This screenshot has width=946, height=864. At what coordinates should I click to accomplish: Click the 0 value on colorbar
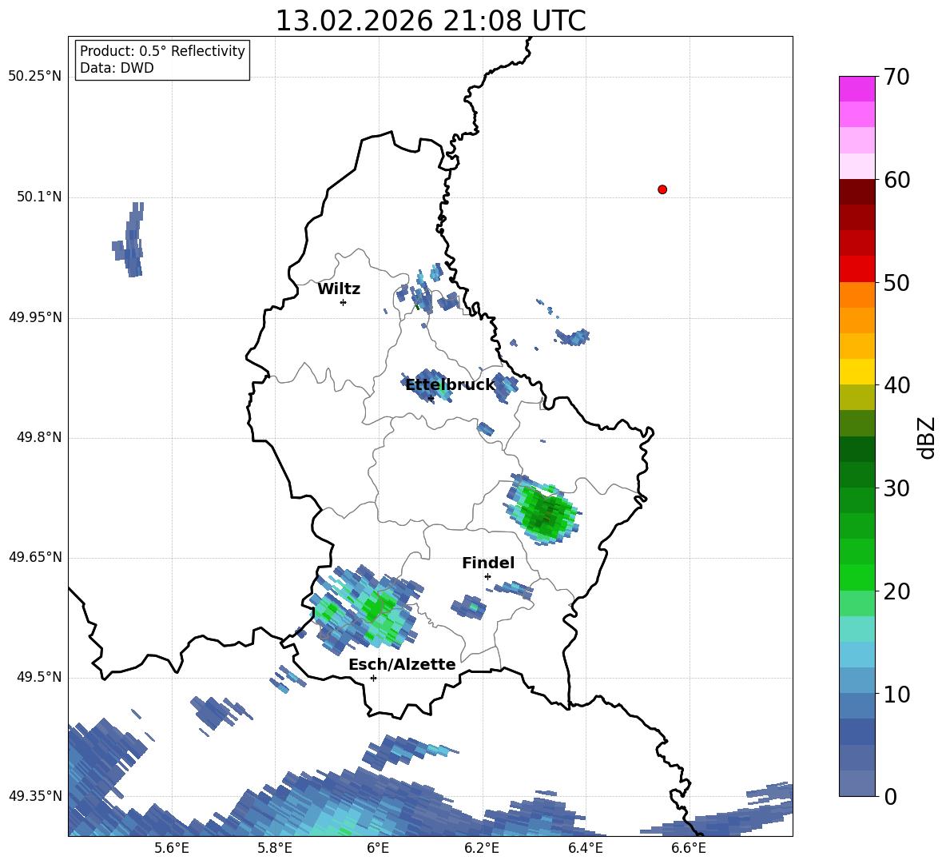(x=890, y=797)
